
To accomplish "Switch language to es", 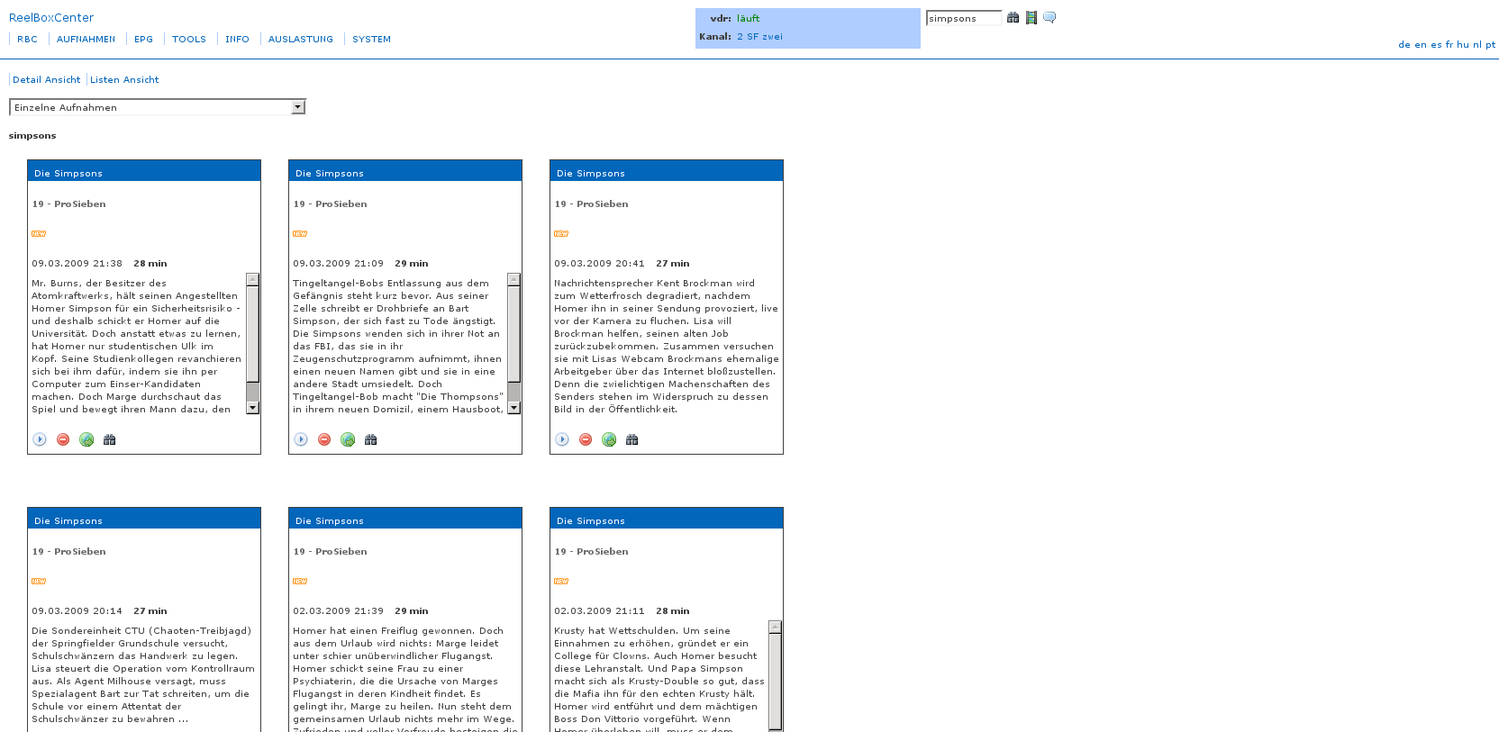I will click(x=1436, y=44).
